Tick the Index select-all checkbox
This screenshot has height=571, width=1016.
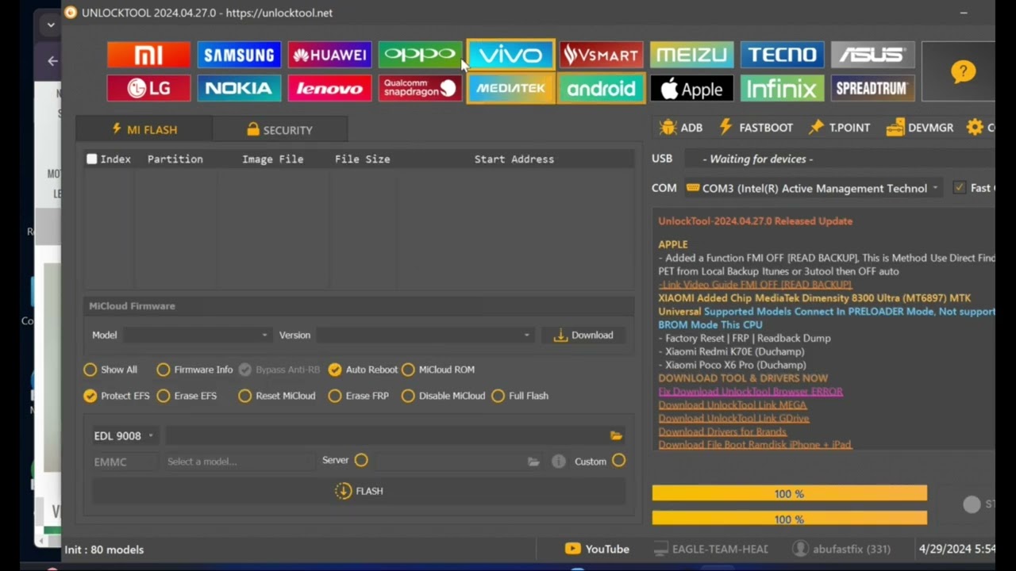pos(92,159)
